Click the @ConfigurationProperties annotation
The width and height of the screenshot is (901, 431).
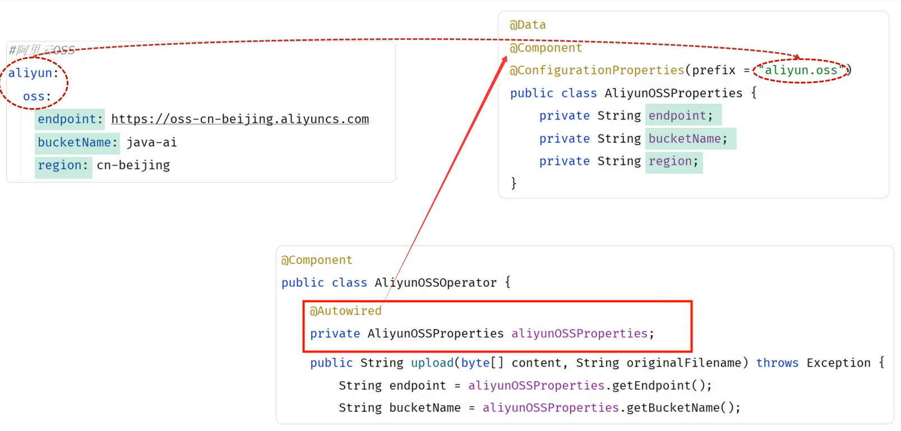pyautogui.click(x=597, y=71)
